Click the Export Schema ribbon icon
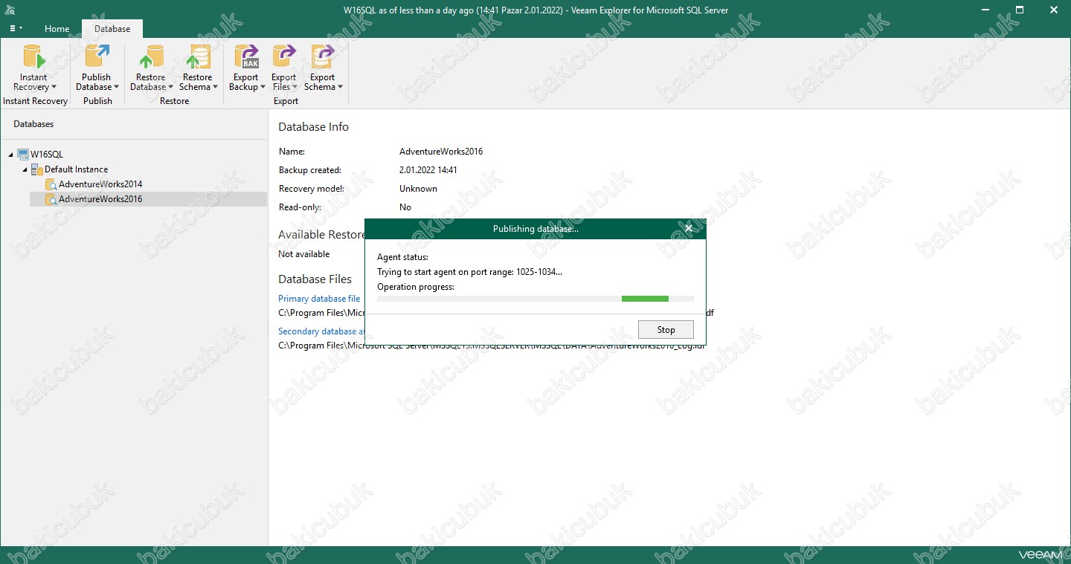The width and height of the screenshot is (1071, 564). (x=323, y=58)
